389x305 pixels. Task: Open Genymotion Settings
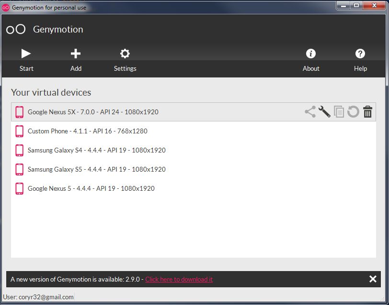click(125, 60)
